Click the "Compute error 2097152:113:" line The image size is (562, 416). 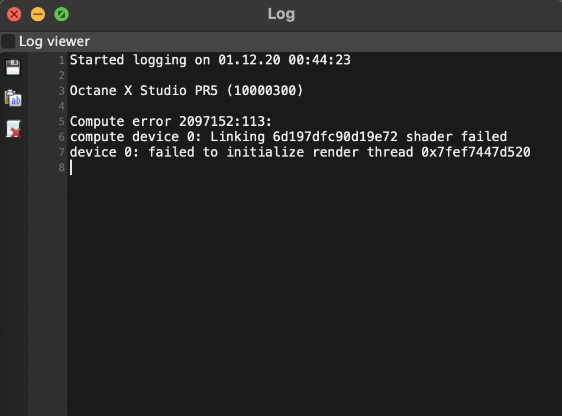[x=170, y=122]
